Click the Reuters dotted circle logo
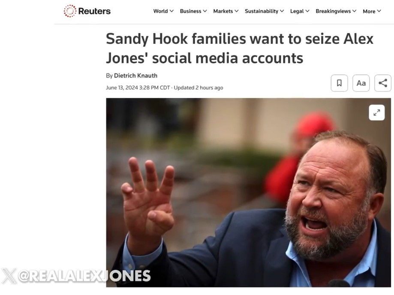Screen dimensions: 394x295 69,11
